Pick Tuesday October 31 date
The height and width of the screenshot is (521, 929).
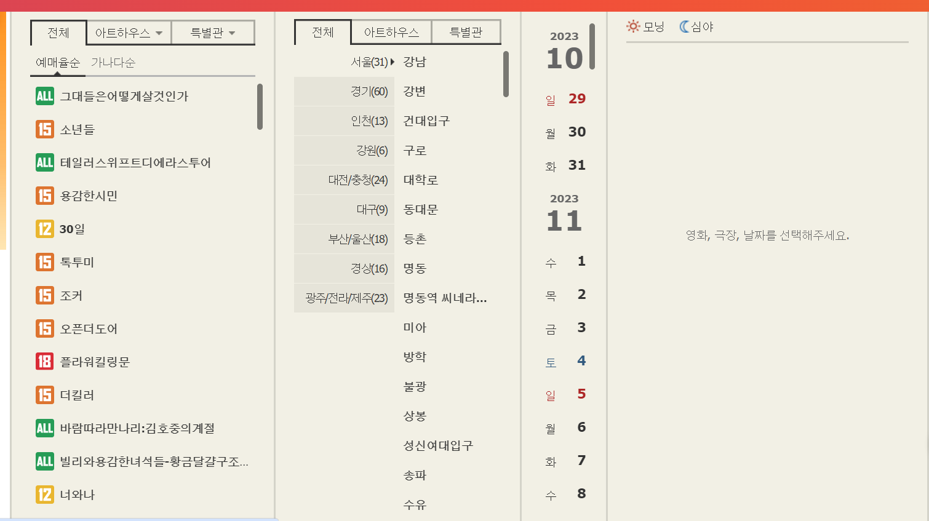pos(565,165)
